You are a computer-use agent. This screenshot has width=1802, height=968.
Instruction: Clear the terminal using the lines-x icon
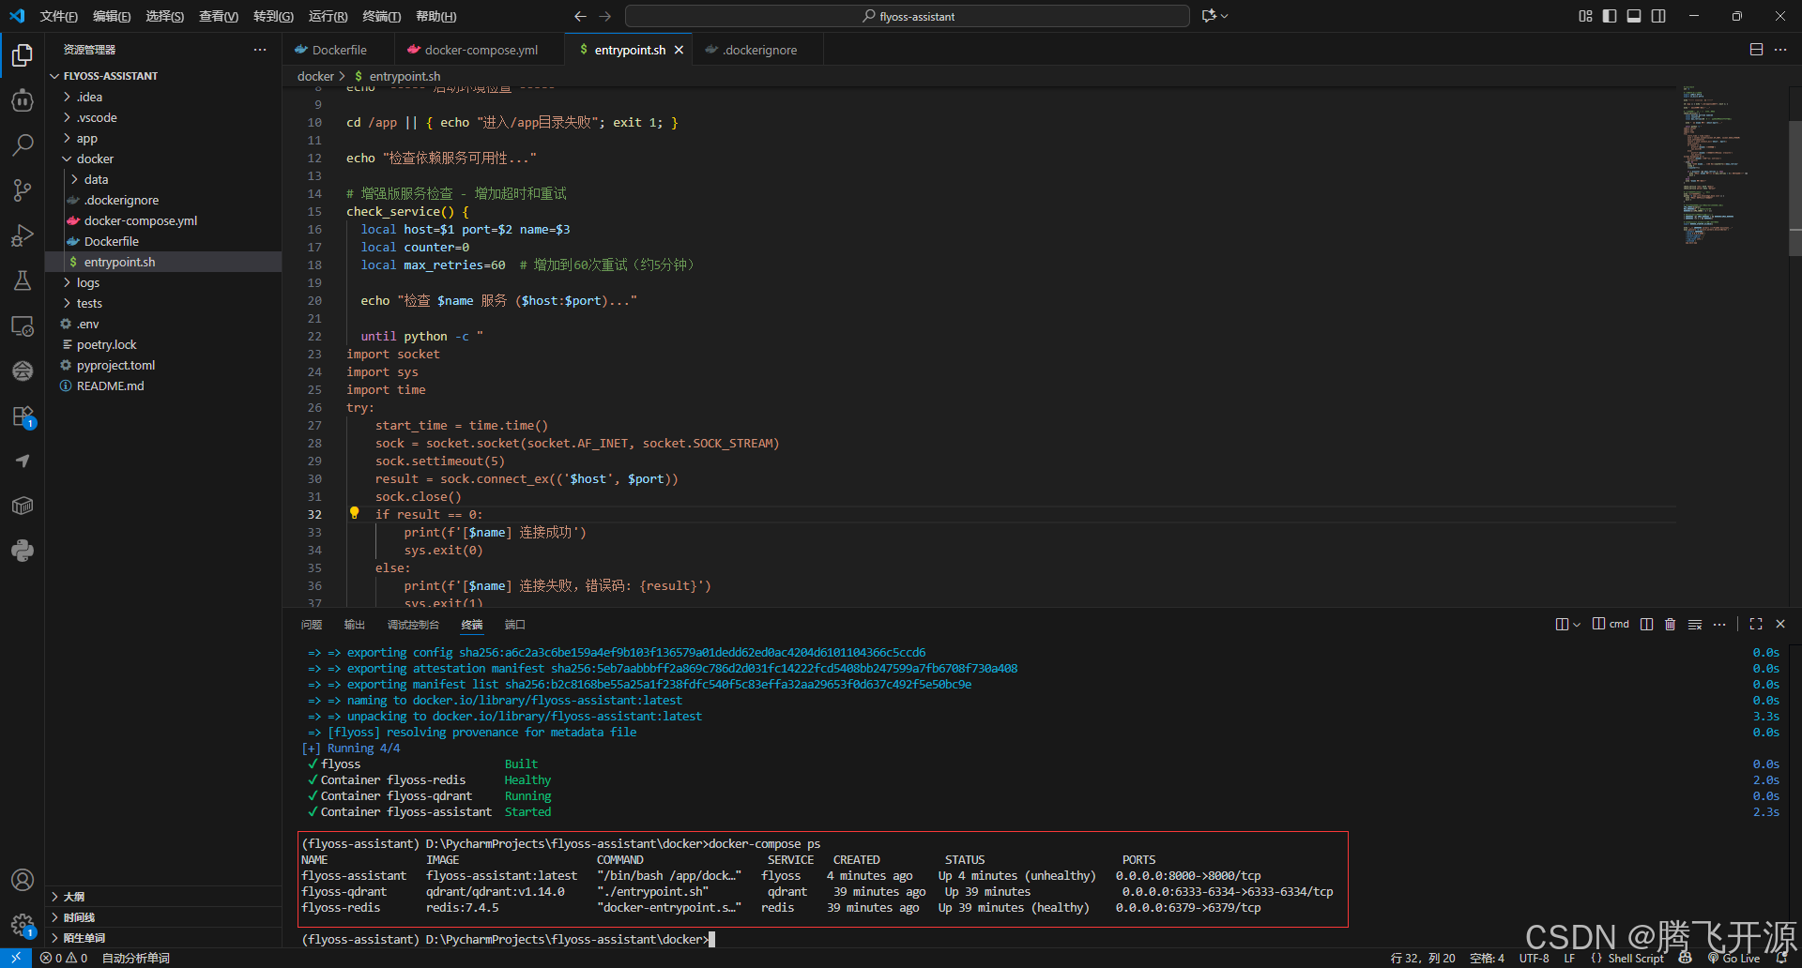tap(1695, 624)
